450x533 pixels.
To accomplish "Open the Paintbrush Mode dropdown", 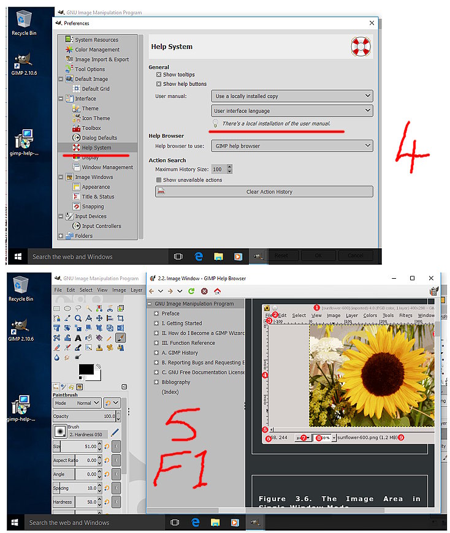I will 77,403.
